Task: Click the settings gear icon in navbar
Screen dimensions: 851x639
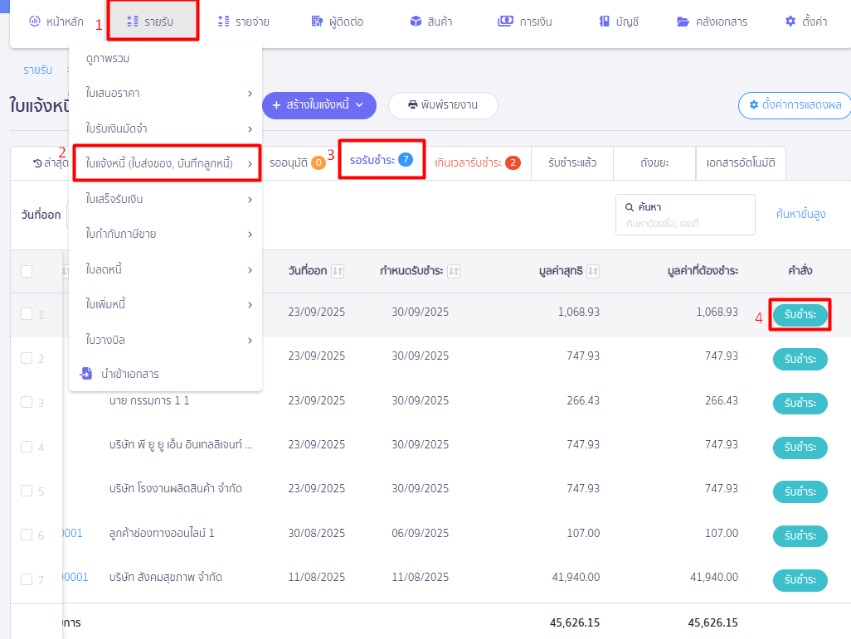Action: tap(790, 22)
